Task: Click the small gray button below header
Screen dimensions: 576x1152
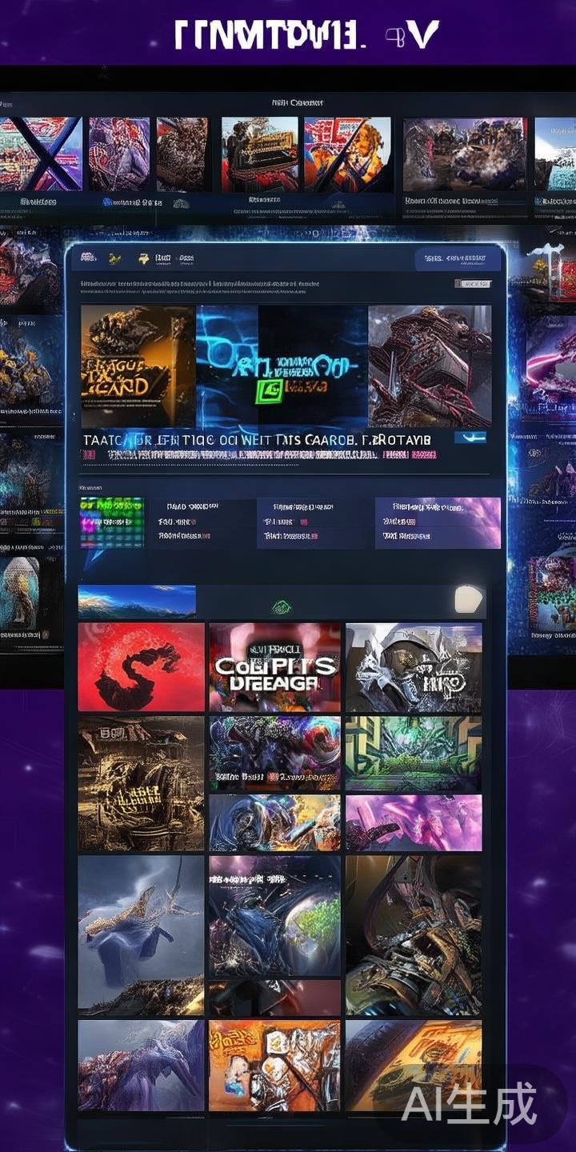Action: click(472, 284)
